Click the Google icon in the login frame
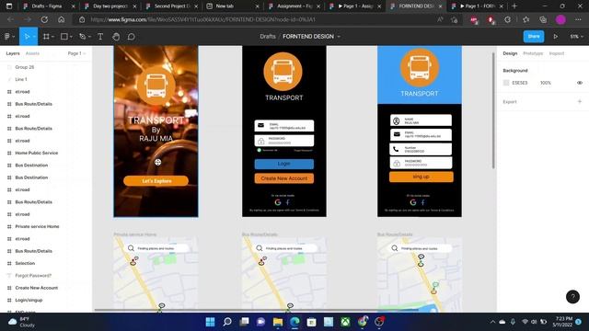This screenshot has width=589, height=331. click(278, 202)
